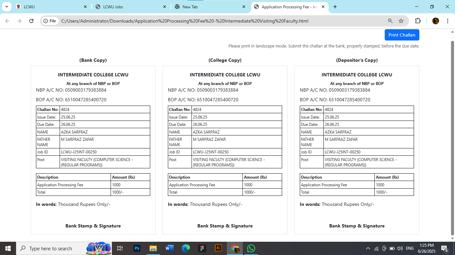The width and height of the screenshot is (455, 255).
Task: Click NBP A/C NO in College Copy
Action: pos(203,90)
